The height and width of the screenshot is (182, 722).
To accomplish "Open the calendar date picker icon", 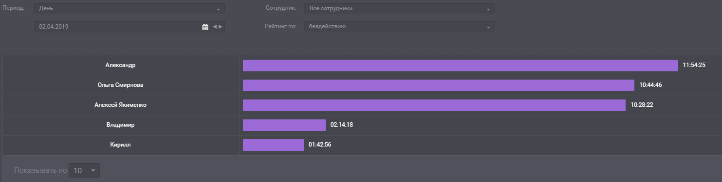I will 205,27.
